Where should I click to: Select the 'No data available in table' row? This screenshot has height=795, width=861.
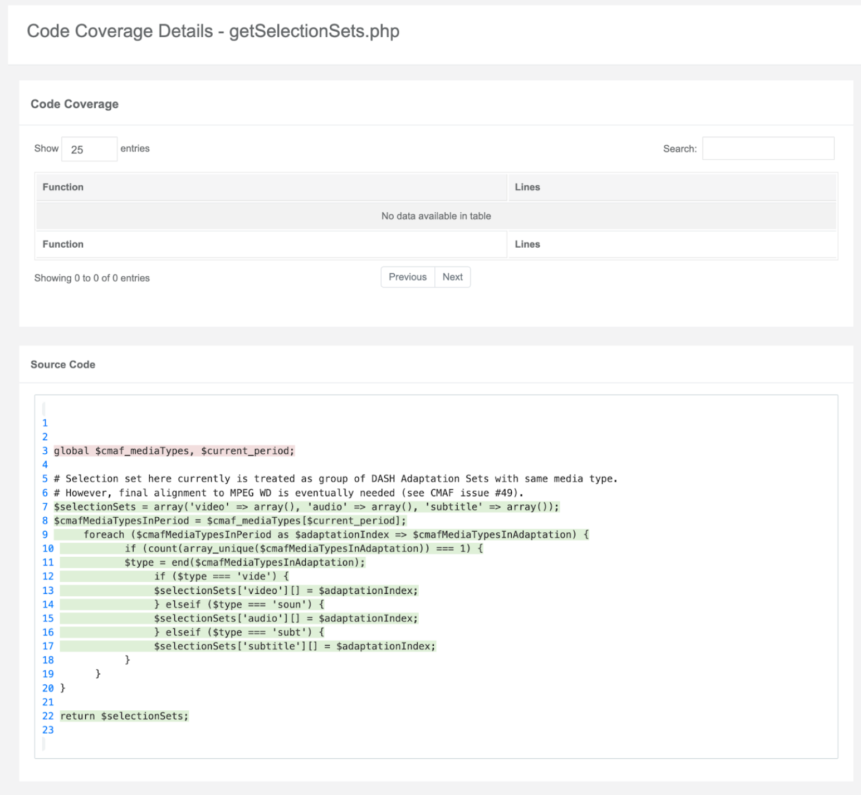pyautogui.click(x=436, y=216)
